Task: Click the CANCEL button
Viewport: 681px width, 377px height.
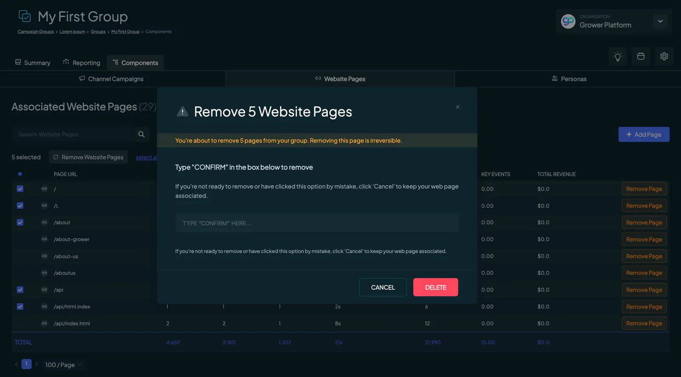Action: [x=383, y=287]
